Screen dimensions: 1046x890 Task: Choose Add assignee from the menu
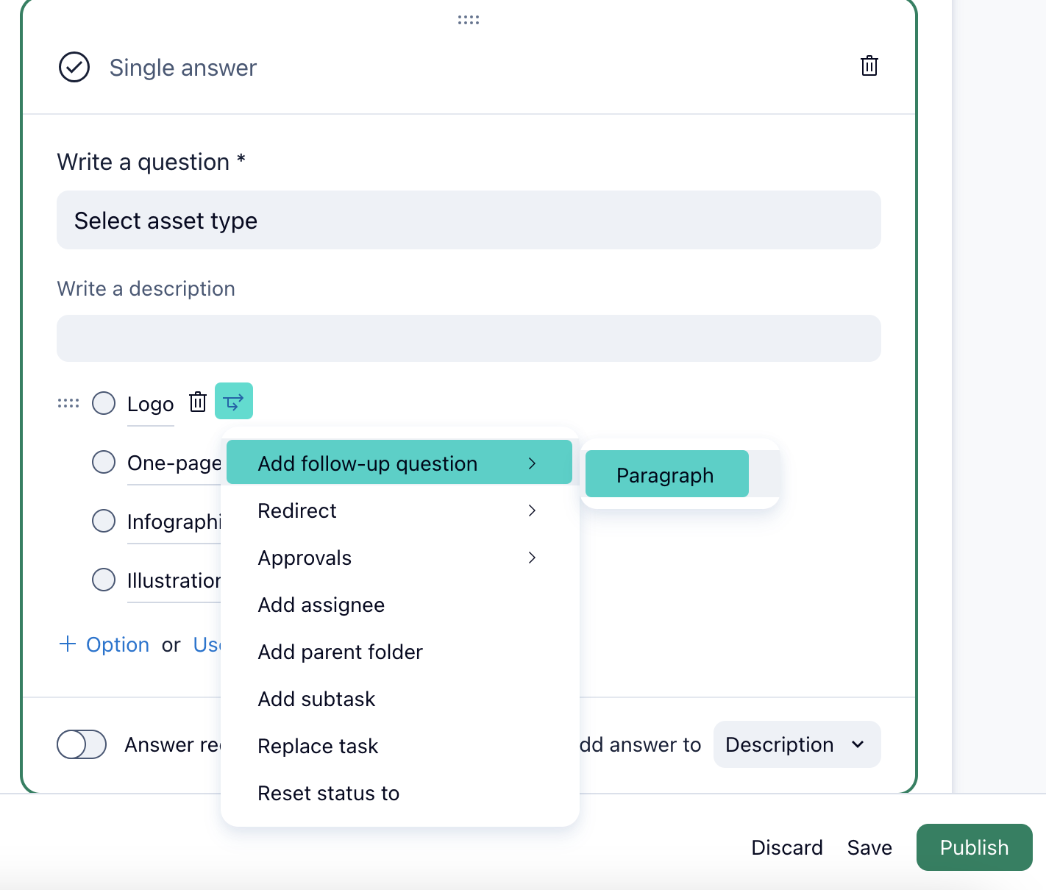399,605
